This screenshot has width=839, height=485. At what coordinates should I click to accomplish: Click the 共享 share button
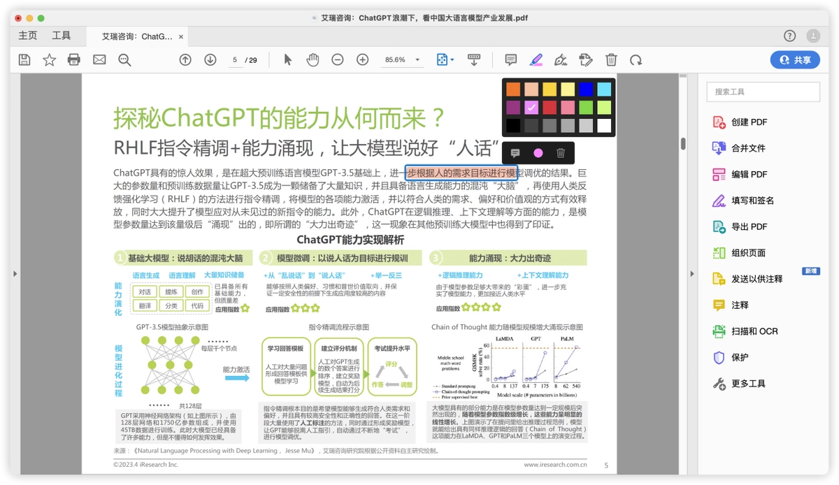point(795,60)
